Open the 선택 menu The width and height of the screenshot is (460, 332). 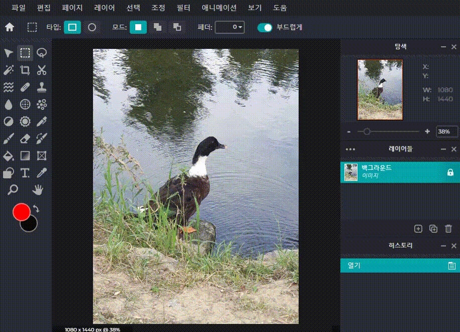(x=133, y=8)
